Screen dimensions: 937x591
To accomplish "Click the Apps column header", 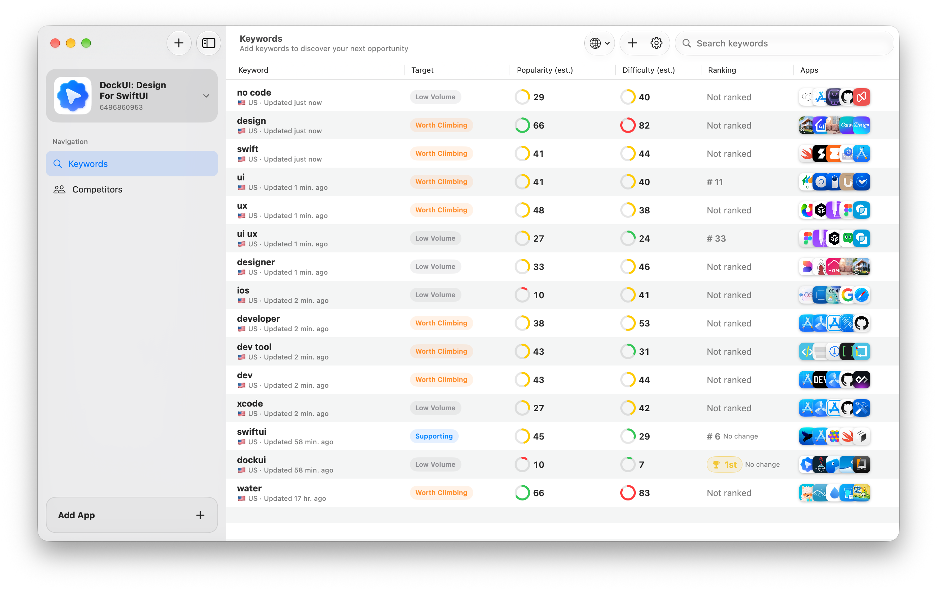I will click(809, 70).
